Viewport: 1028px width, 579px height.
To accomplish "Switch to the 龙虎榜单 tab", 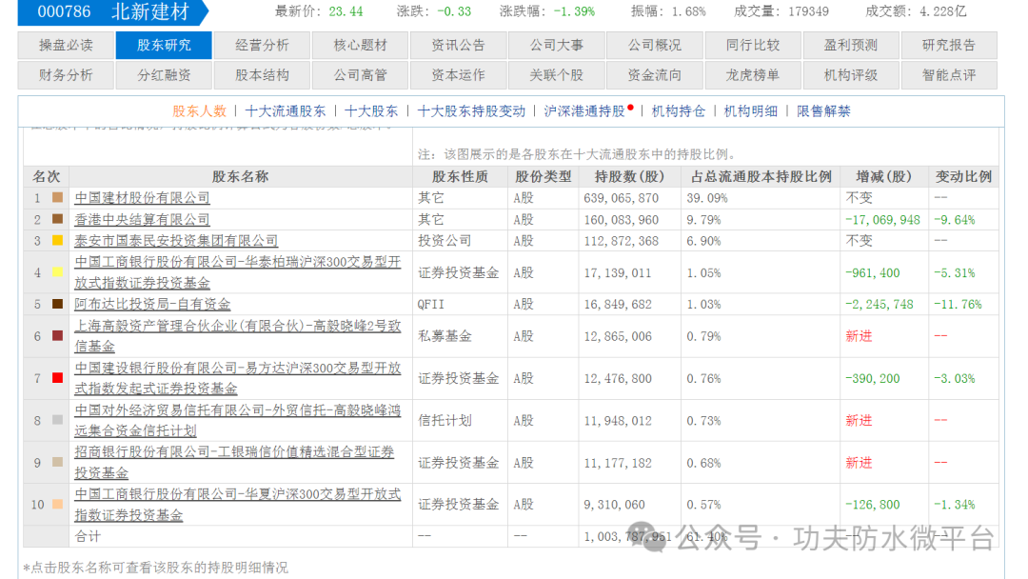I will [753, 74].
